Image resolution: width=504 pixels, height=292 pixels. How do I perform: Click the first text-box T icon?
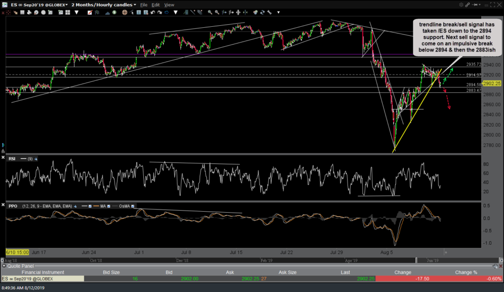click(139, 13)
